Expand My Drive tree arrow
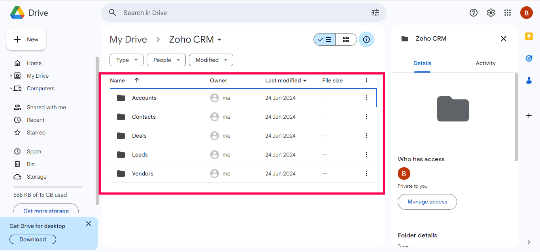 pyautogui.click(x=11, y=76)
